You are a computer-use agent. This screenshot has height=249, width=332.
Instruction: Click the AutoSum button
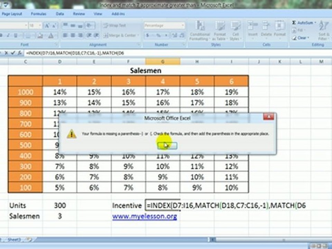[303, 23]
